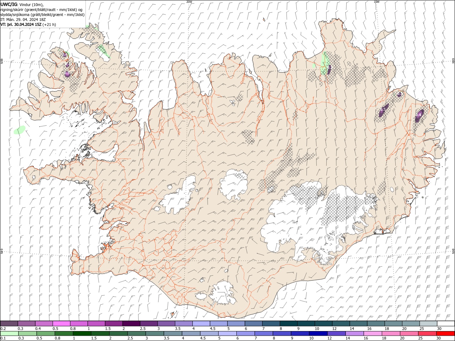Click the '15W' longitude label

(x=376, y=2)
